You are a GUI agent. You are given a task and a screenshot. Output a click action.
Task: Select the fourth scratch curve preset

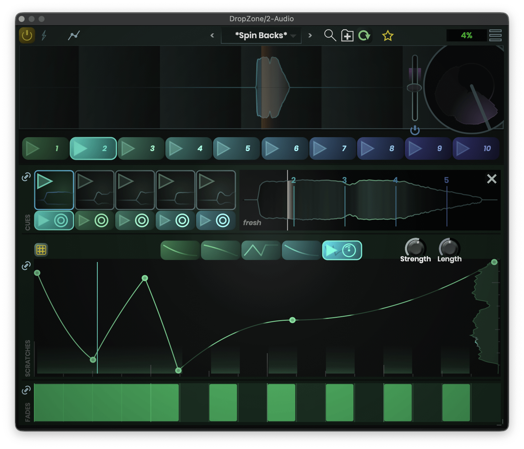[301, 250]
